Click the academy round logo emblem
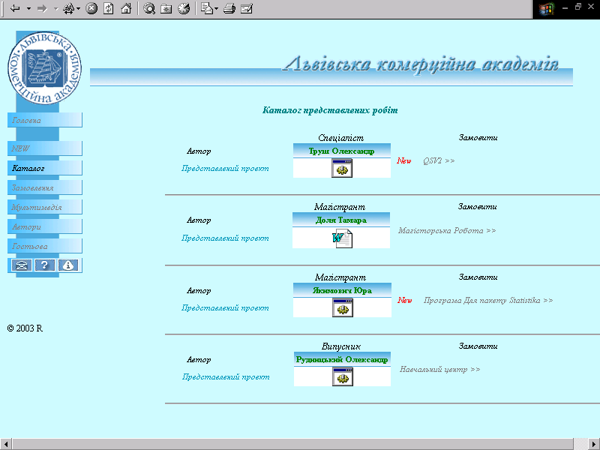 click(44, 67)
